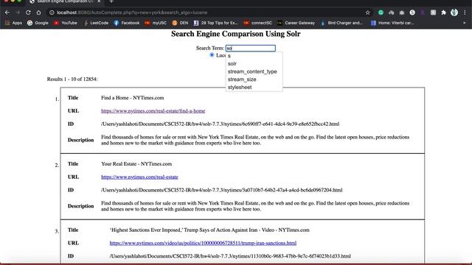Open the Career Gateway bookmark
Viewport: 472px width, 265px height.
(x=296, y=23)
